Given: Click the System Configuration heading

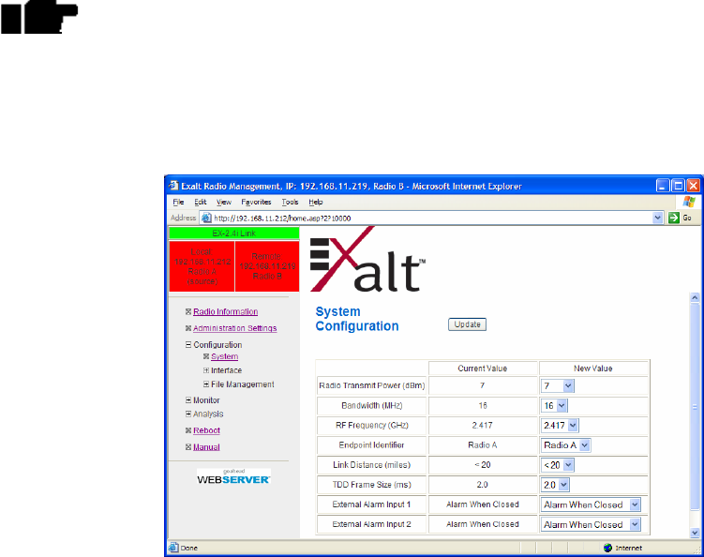Looking at the screenshot, I should [x=357, y=319].
